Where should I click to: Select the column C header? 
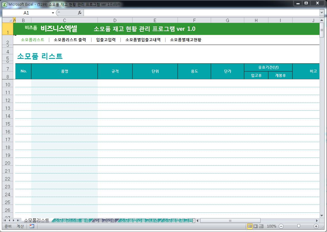[x=64, y=20]
